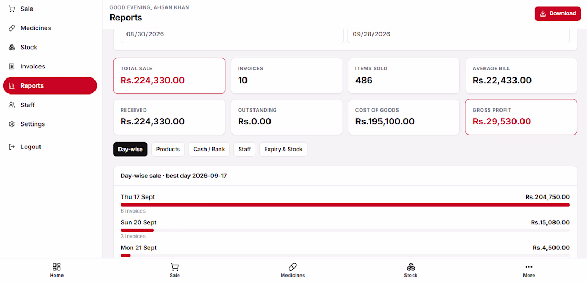Click the Staff people icon in sidebar
The width and height of the screenshot is (587, 283).
point(12,105)
